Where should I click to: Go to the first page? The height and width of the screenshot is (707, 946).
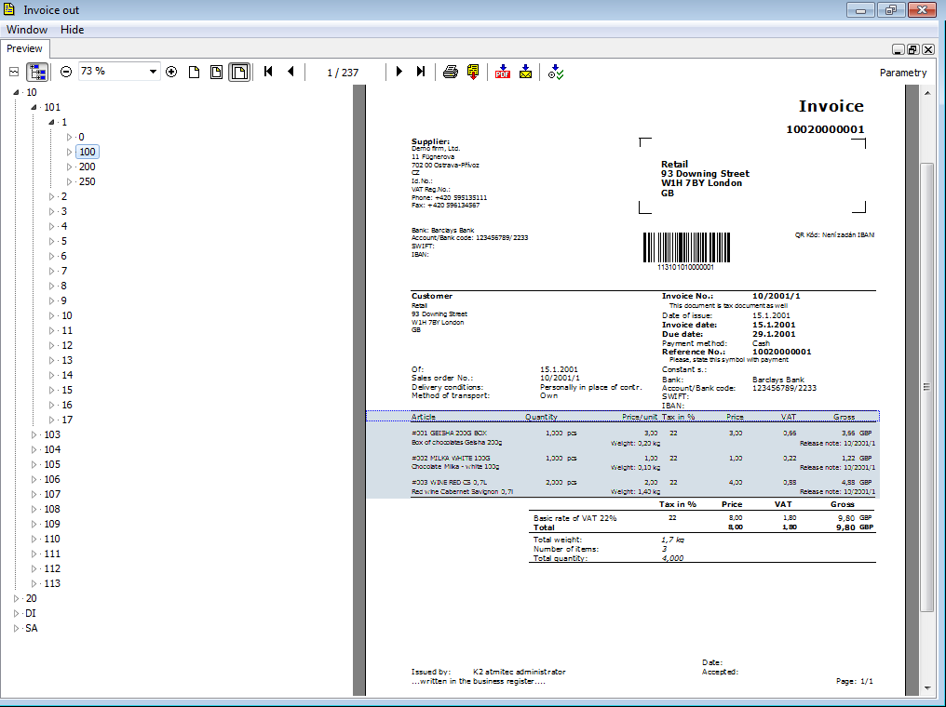pos(268,72)
